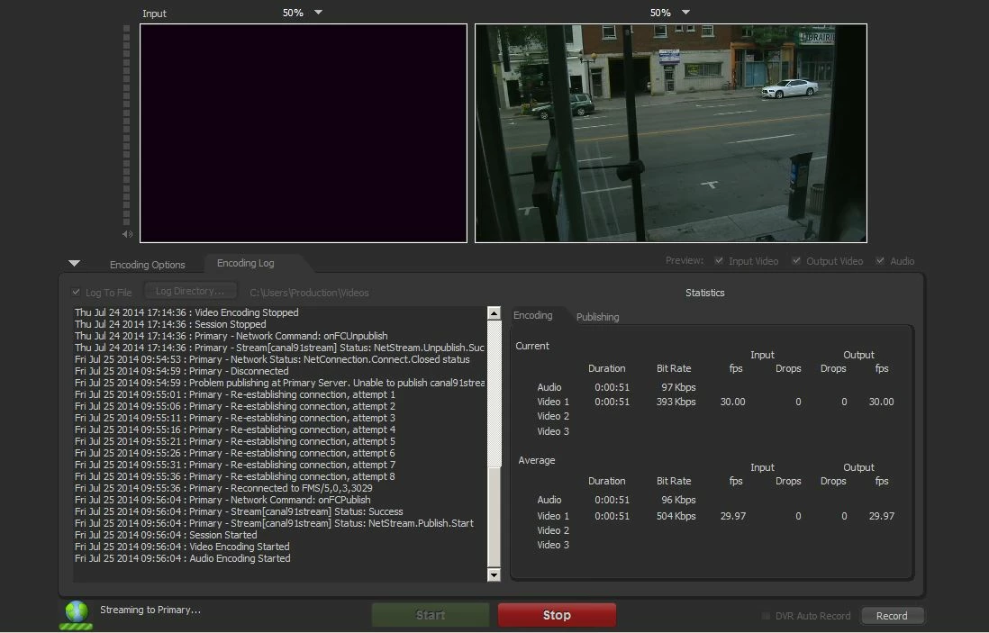Viewport: 989px width, 633px height.
Task: Click the current audio bit rate 97 Kbps
Action: click(x=678, y=387)
